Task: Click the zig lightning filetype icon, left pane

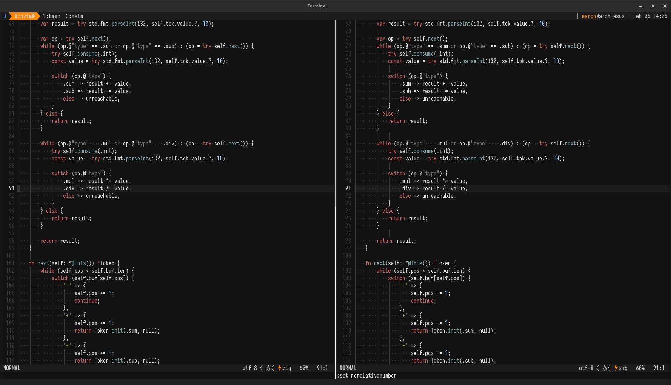Action: pos(279,368)
